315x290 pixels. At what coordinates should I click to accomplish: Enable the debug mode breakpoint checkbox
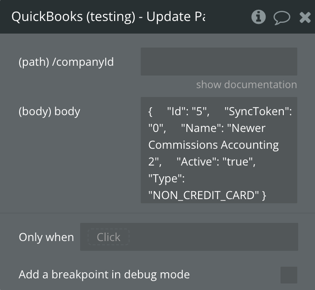288,275
